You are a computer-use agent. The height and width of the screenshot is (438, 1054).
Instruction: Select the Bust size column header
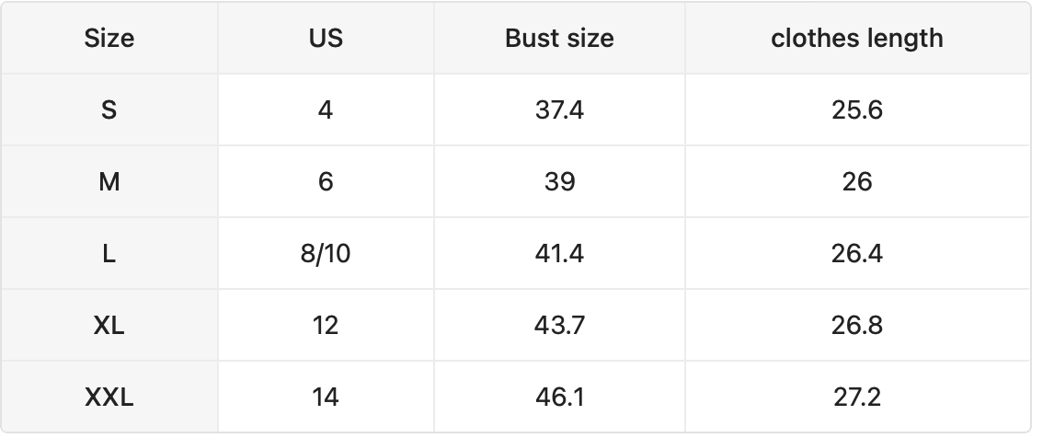click(559, 38)
